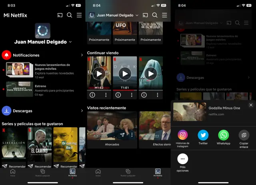256x185 pixels.
Task: Tap share icon on the Ahorcados thumbnail
Action: point(122,135)
